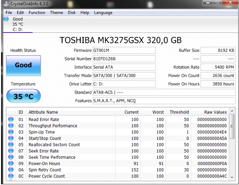The width and height of the screenshot is (239, 185).
Task: Click the Buffer Size value 8192 KB
Action: point(218,50)
